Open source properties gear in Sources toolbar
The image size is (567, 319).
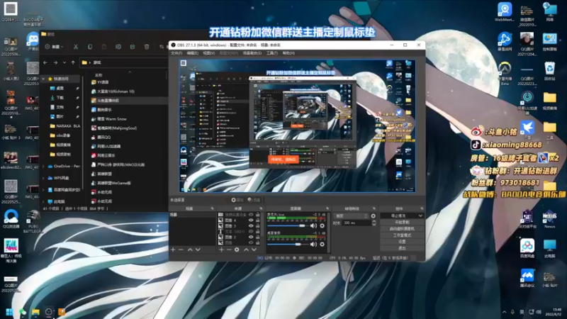click(x=237, y=250)
